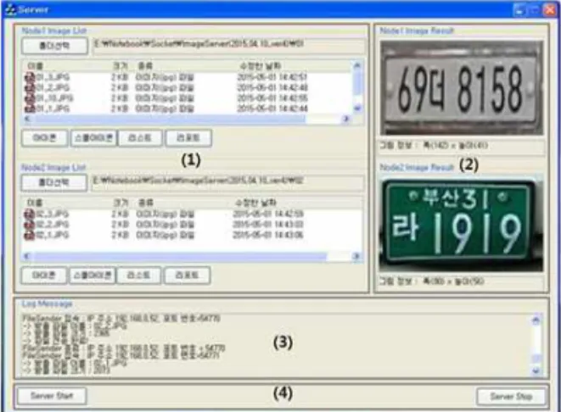Click the 01_1.JPG file icon in Node1 list
This screenshot has width=561, height=412.
point(30,109)
